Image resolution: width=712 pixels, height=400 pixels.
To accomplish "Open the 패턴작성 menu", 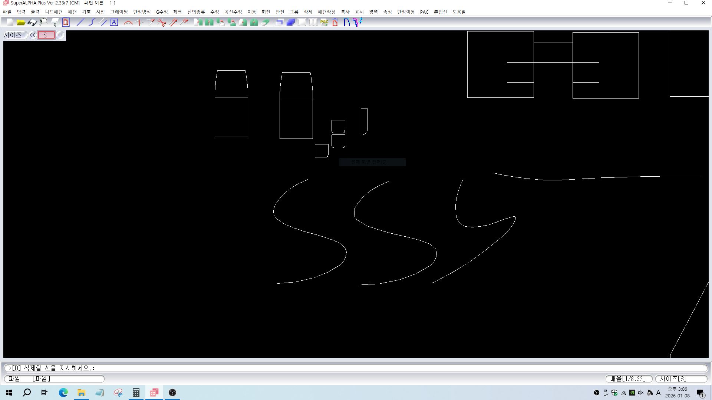I will (x=326, y=12).
